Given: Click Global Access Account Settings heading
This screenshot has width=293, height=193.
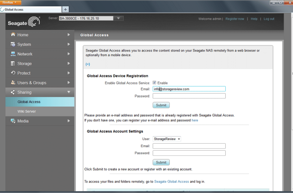Looking at the screenshot, I should 115,131.
